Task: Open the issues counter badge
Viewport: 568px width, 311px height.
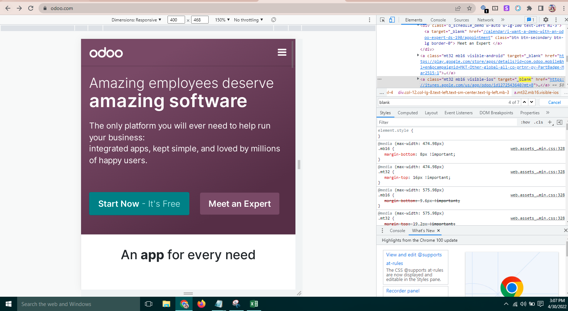Action: click(x=530, y=20)
